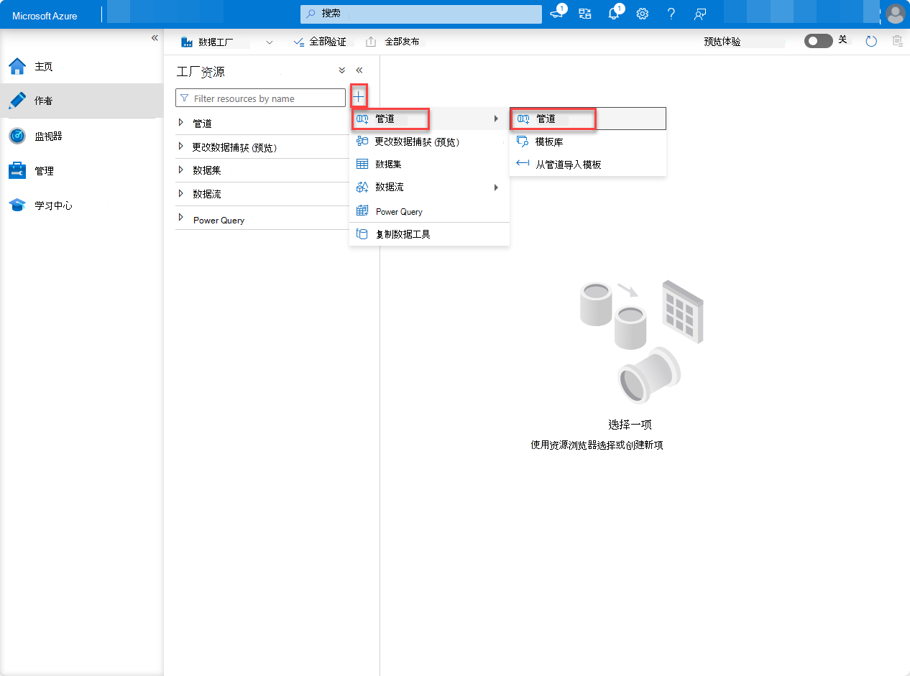Click the 全部发布 button

click(x=393, y=42)
